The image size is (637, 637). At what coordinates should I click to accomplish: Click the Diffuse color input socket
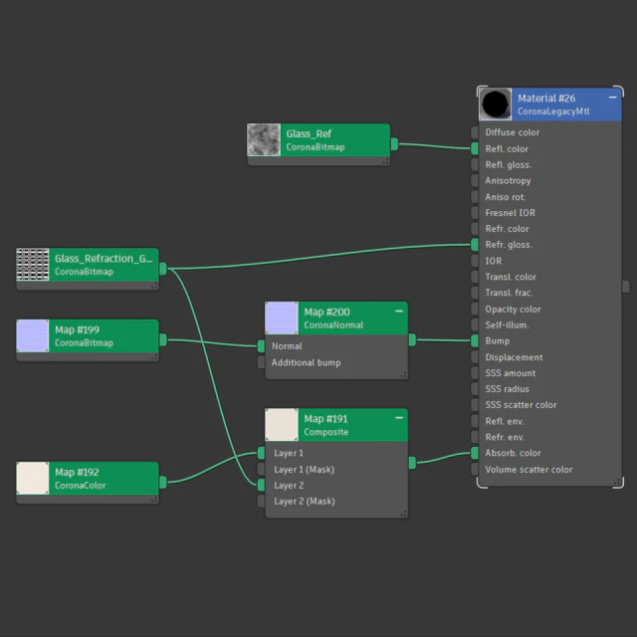[x=475, y=132]
